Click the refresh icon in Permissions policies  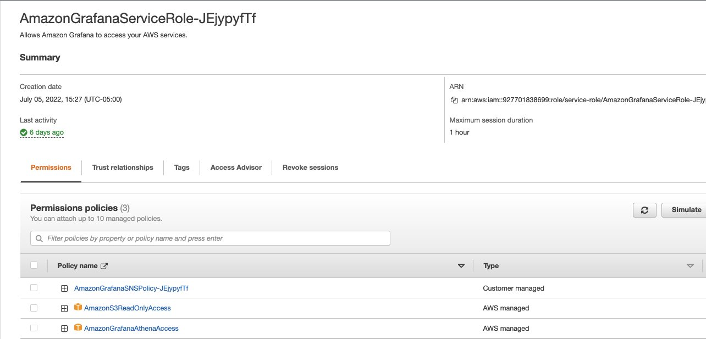pos(644,210)
